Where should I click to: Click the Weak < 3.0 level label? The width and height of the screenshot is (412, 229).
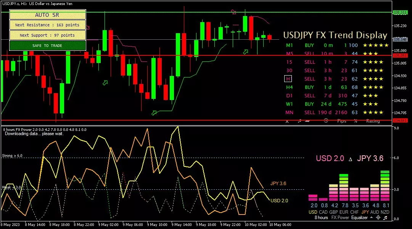coord(11,187)
